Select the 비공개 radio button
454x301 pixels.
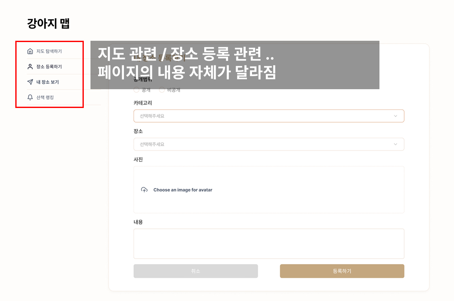tap(162, 90)
